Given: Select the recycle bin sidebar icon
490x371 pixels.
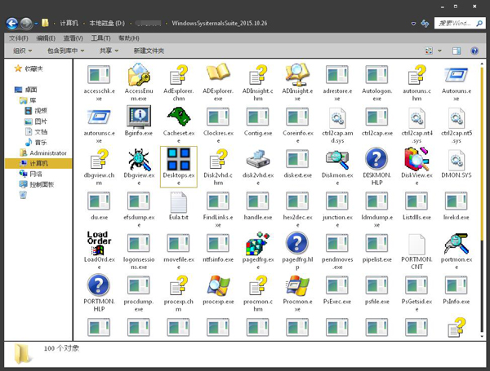Looking at the screenshot, I should tap(23, 195).
